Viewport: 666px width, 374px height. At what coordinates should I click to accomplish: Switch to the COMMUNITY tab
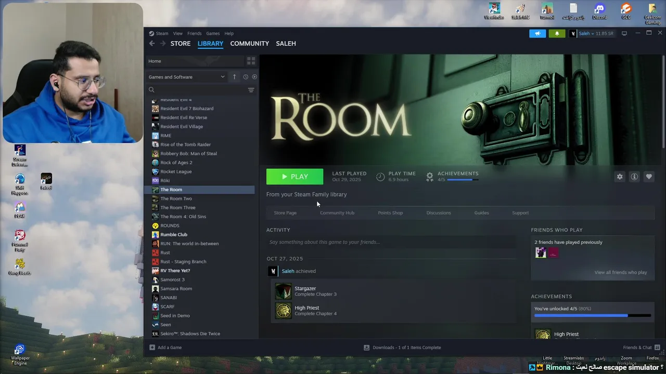[x=249, y=44]
